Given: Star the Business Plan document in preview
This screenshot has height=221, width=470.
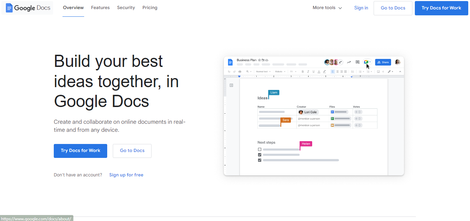Looking at the screenshot, I should pyautogui.click(x=259, y=60).
